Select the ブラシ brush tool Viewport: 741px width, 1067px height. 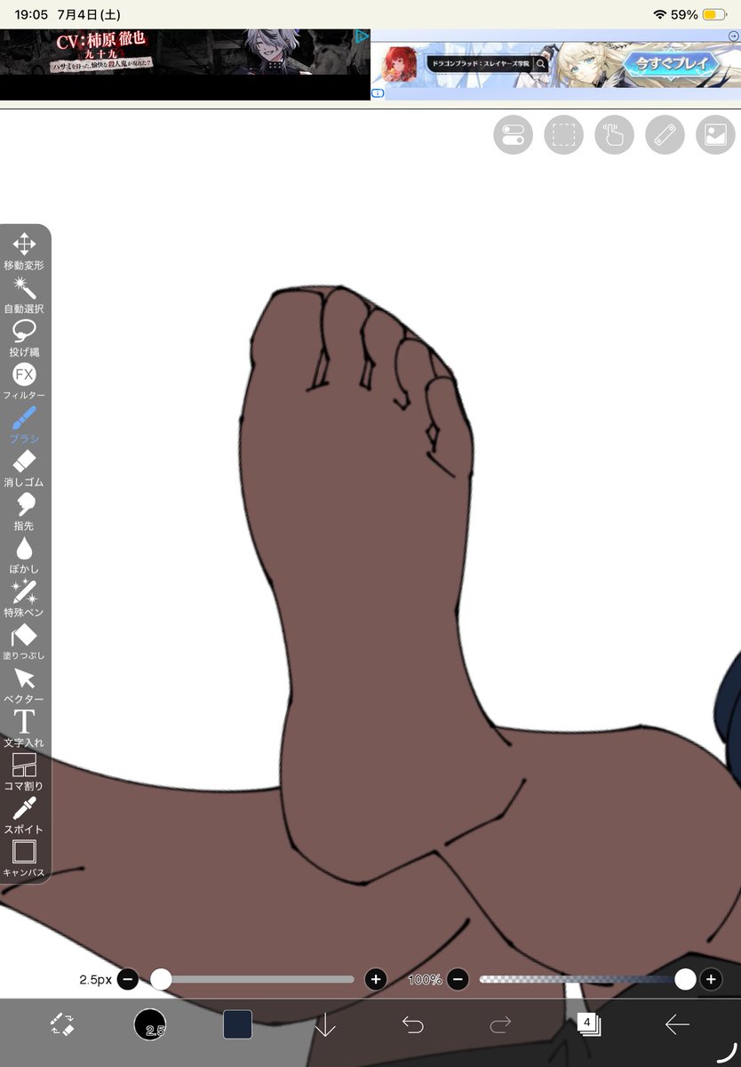24,423
